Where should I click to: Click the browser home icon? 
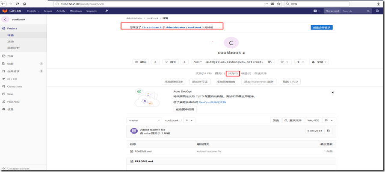[24, 4]
